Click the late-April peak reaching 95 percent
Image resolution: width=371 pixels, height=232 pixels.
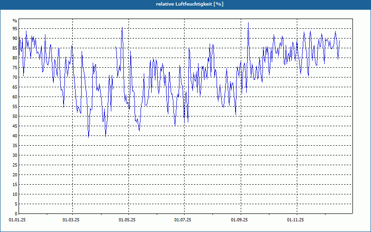(x=122, y=27)
